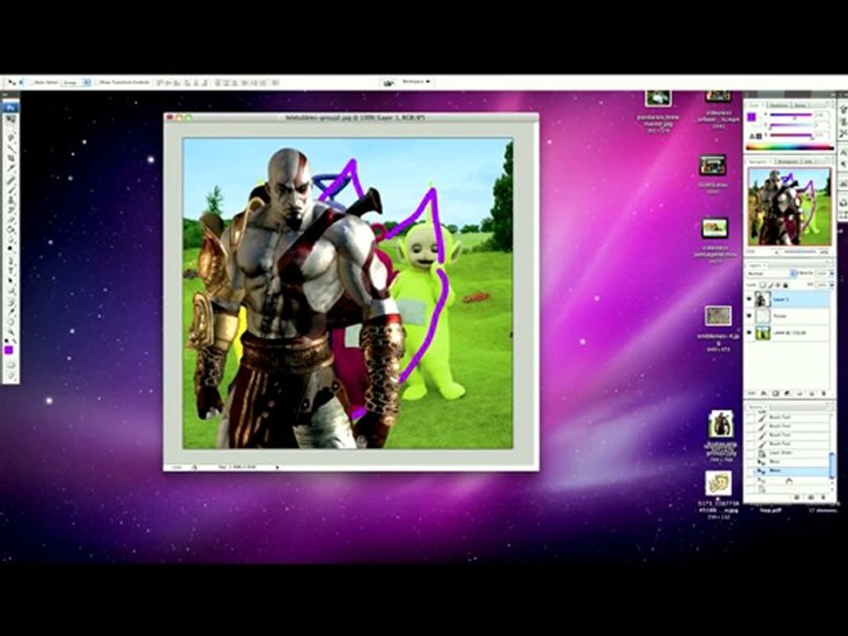Open the layer blend mode dropdown
Viewport: 848px width, 636px height.
771,274
